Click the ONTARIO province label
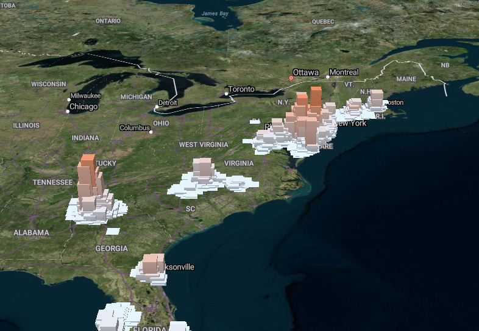479x331 pixels. point(108,21)
